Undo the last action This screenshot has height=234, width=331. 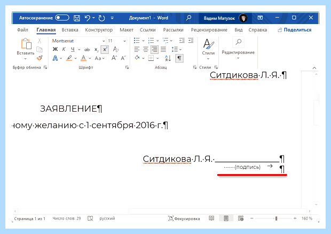point(88,18)
